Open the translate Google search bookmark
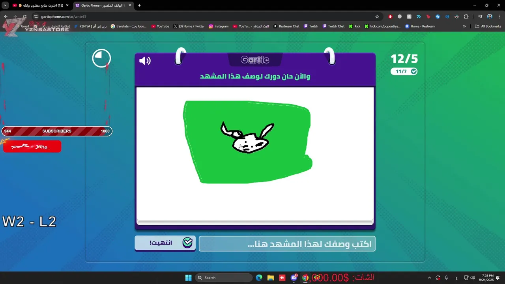 click(129, 26)
